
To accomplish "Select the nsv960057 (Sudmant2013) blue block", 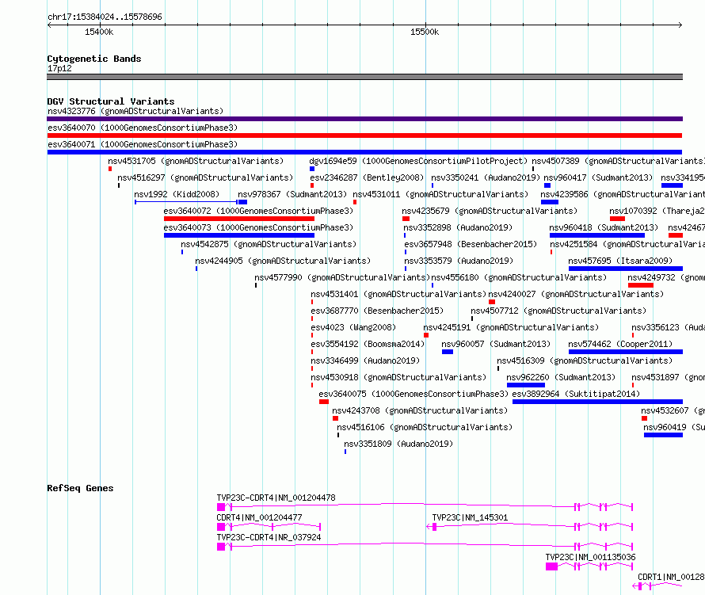I will (x=448, y=352).
